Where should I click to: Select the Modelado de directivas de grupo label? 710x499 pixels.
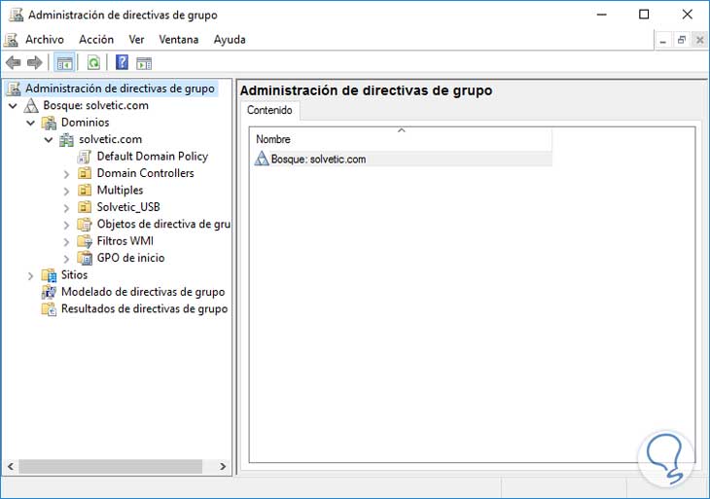tap(143, 292)
